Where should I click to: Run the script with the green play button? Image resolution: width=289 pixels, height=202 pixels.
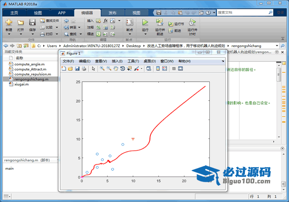pos(145,22)
